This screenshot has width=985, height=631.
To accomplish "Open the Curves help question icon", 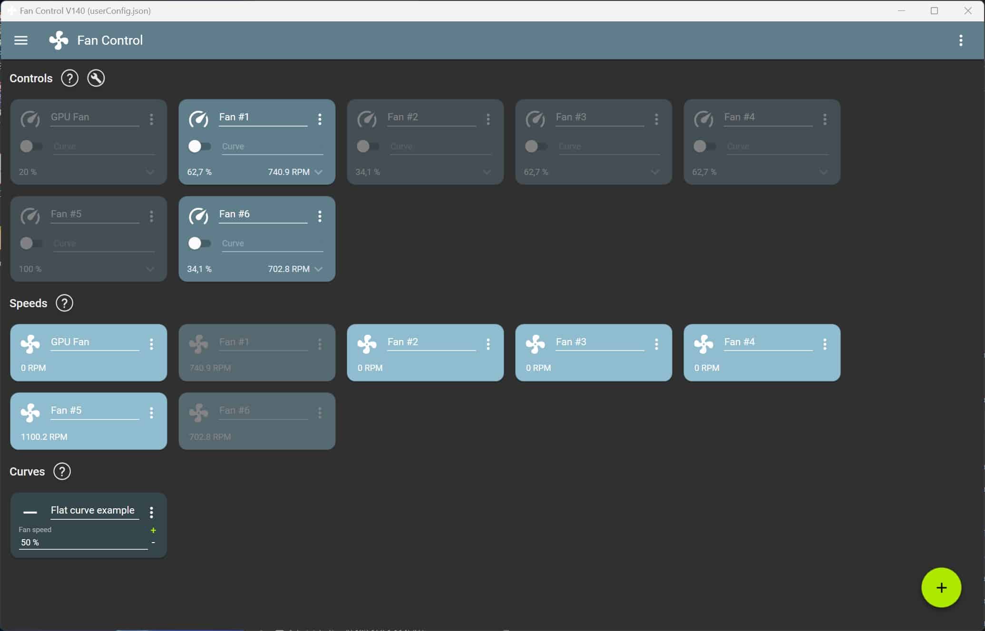I will [62, 472].
